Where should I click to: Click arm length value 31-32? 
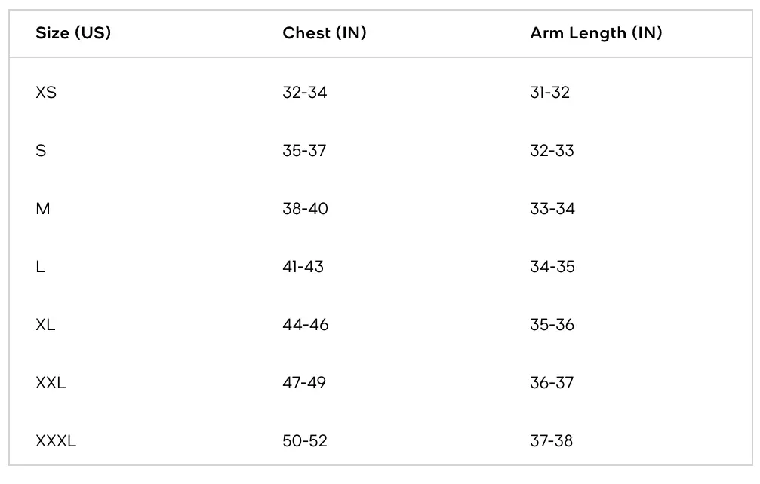click(549, 93)
